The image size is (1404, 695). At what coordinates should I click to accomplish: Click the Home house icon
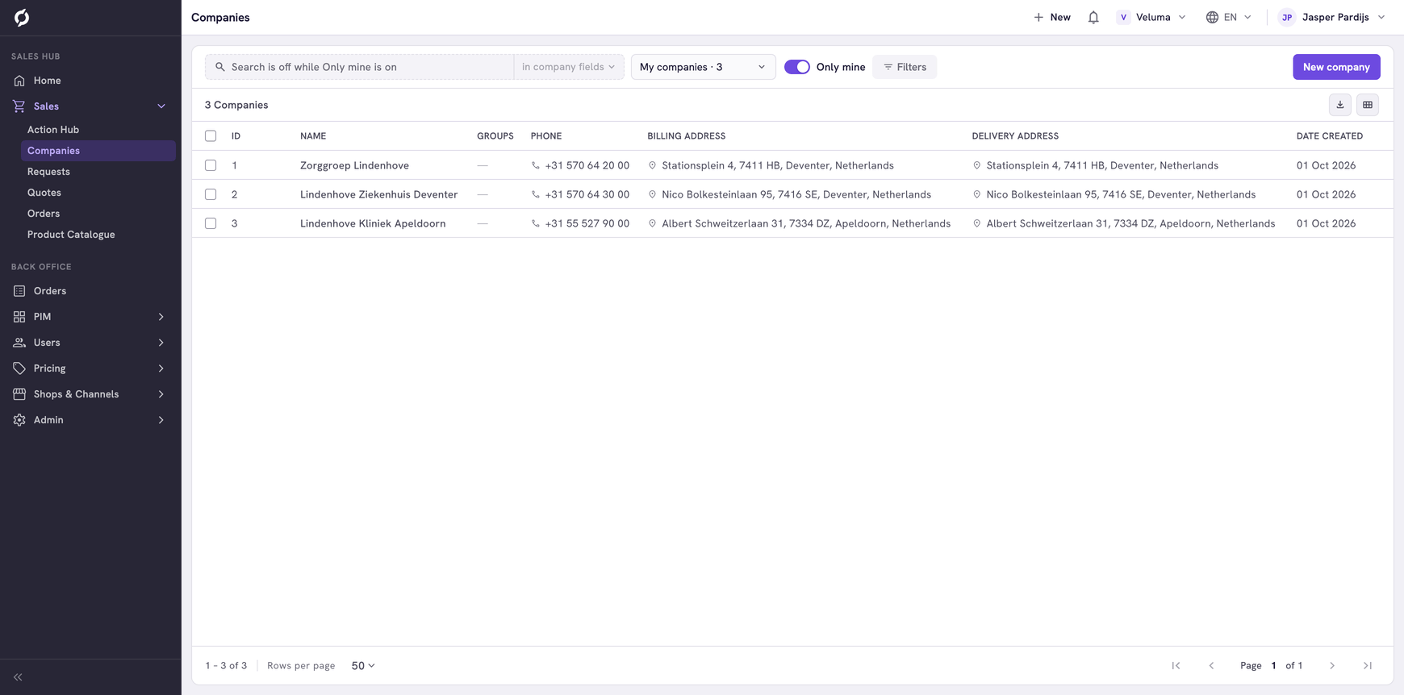[x=19, y=81]
